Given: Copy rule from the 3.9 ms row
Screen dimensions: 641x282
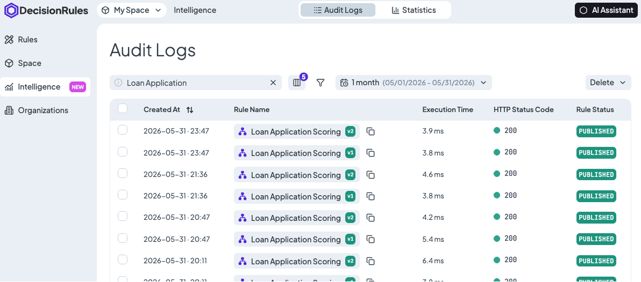Looking at the screenshot, I should point(371,131).
